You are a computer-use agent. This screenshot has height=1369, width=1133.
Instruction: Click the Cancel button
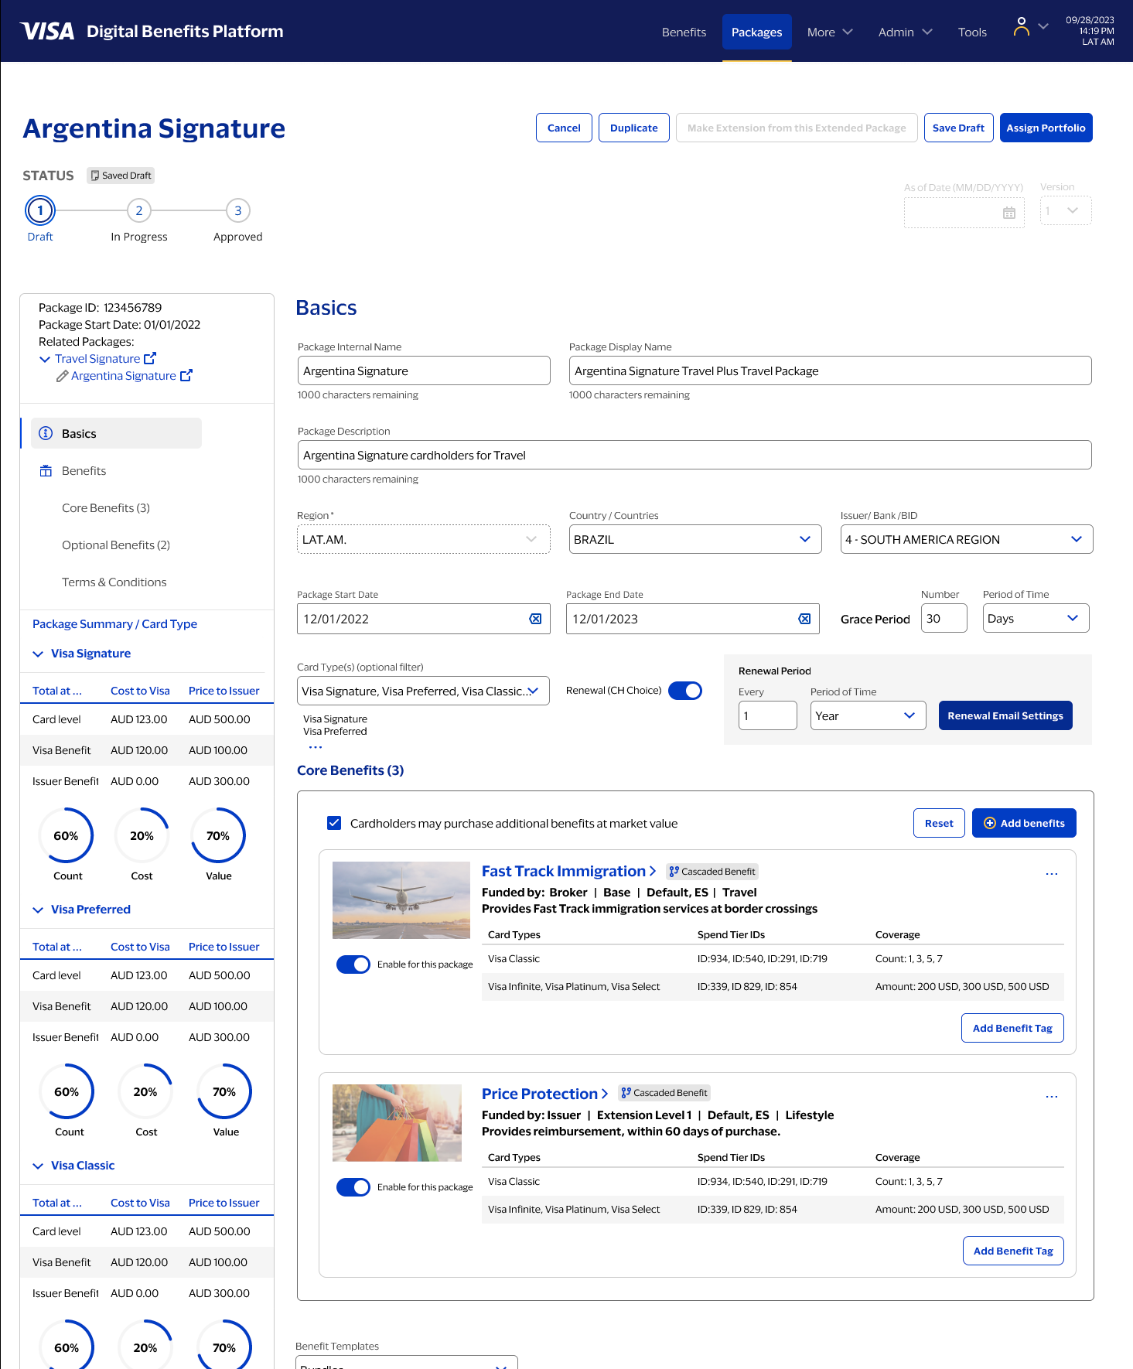click(564, 128)
